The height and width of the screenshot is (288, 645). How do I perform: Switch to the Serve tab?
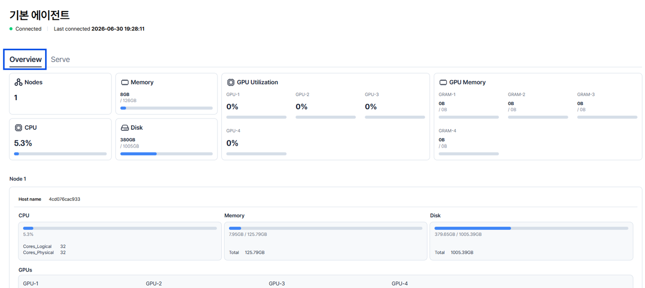(61, 59)
